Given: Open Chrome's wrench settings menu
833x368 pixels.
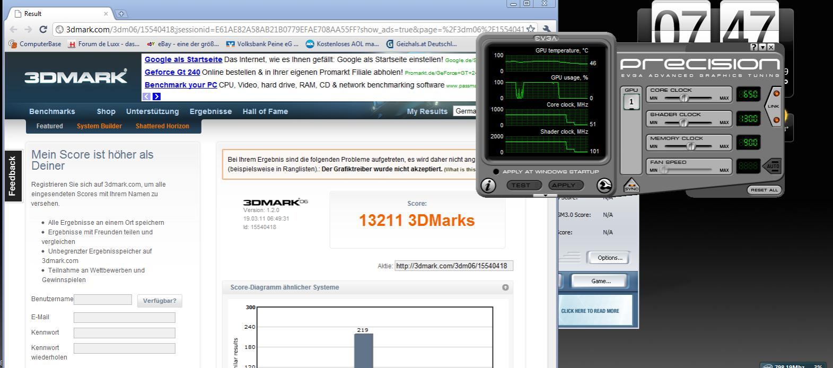Looking at the screenshot, I should [x=547, y=30].
